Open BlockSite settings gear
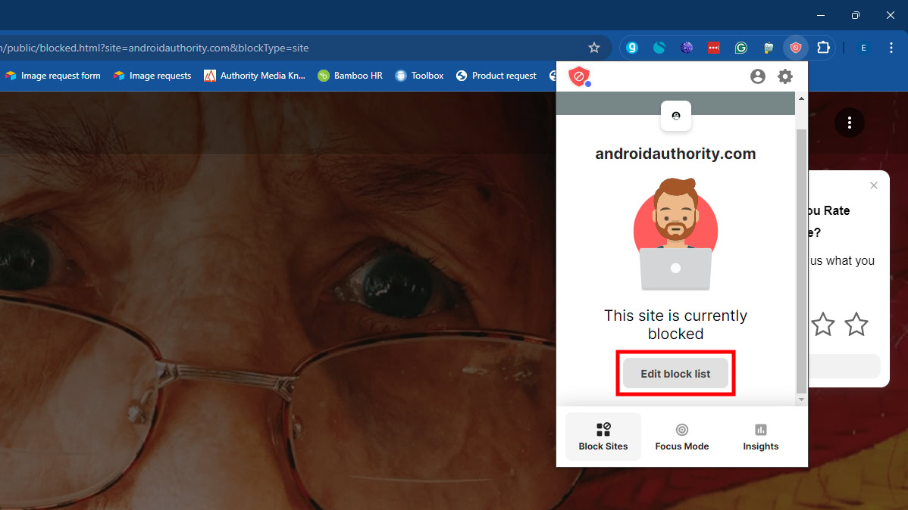Screen dimensions: 908x510 click(x=784, y=76)
